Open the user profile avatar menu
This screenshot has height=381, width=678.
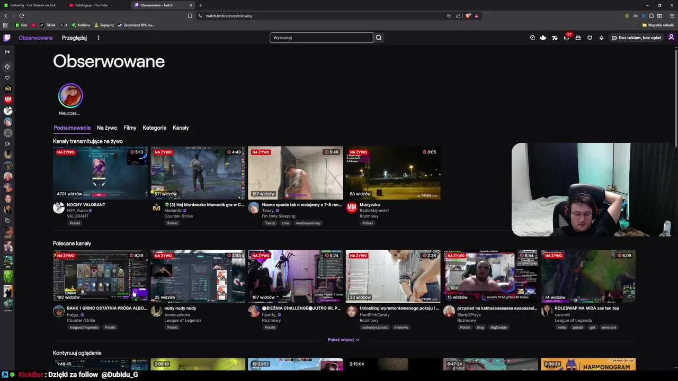point(671,38)
